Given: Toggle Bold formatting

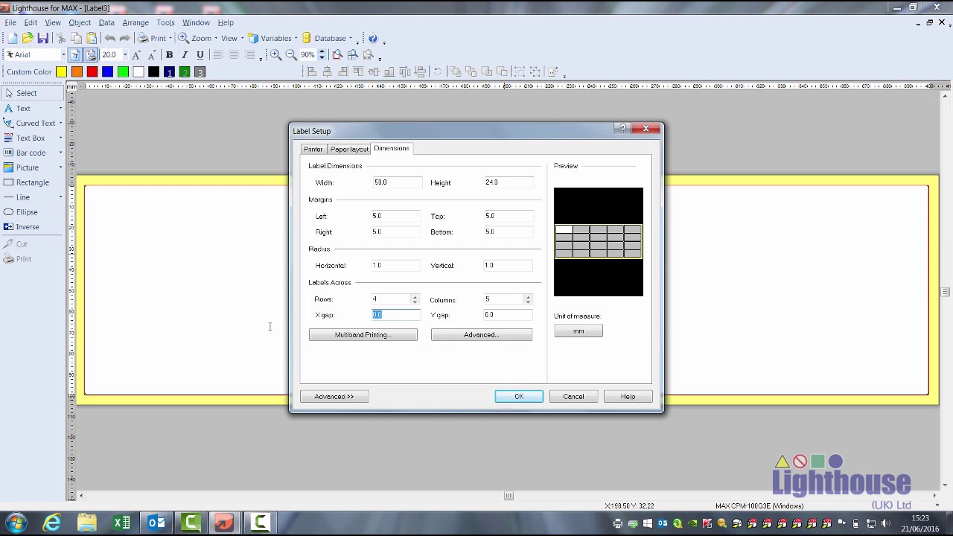Looking at the screenshot, I should (x=169, y=55).
